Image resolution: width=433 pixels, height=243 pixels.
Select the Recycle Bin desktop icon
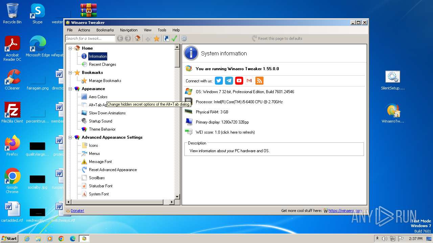tap(12, 13)
